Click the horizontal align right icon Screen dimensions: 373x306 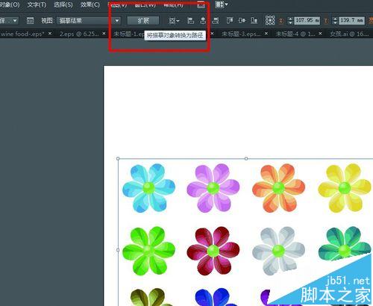[216, 20]
